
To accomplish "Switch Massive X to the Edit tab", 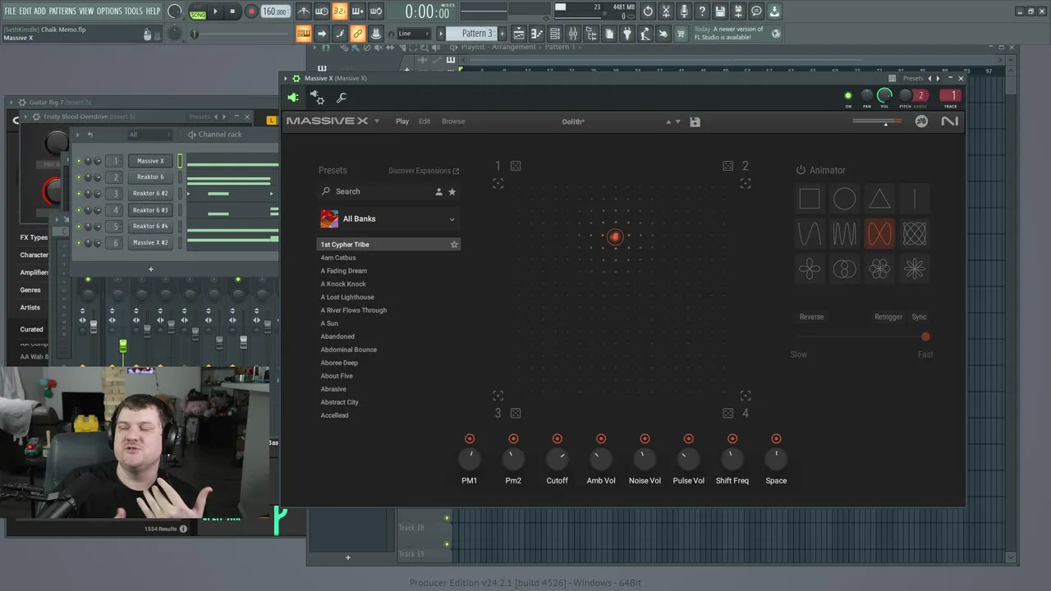I will pos(425,121).
